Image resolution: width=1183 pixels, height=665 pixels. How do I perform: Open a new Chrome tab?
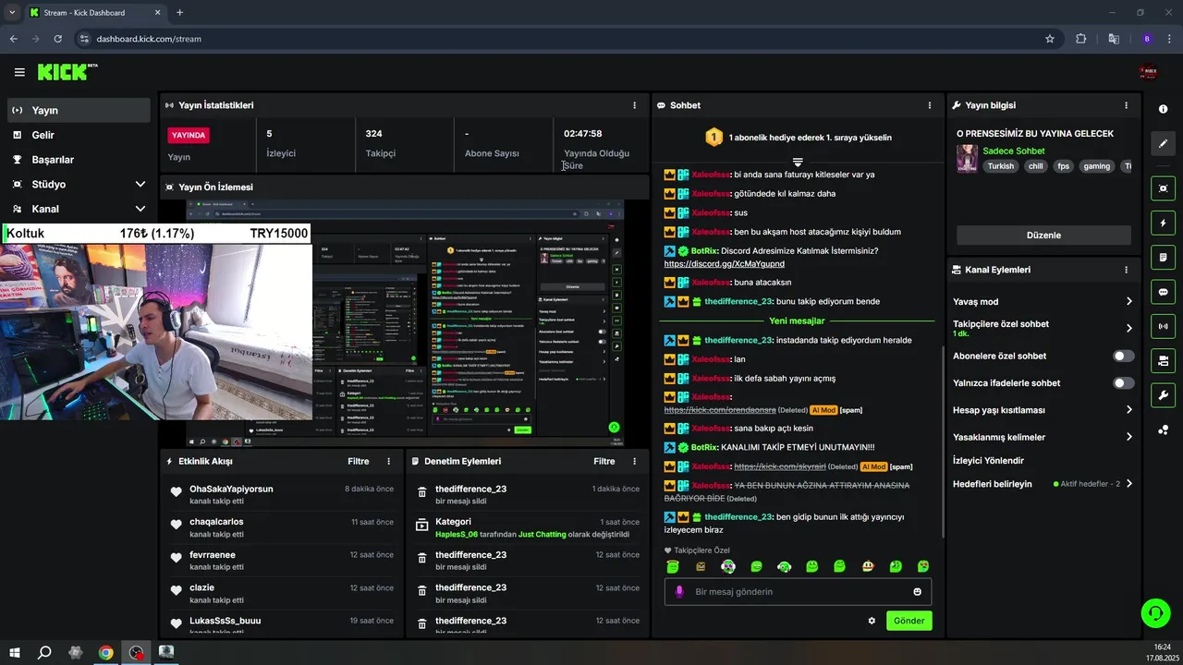179,13
